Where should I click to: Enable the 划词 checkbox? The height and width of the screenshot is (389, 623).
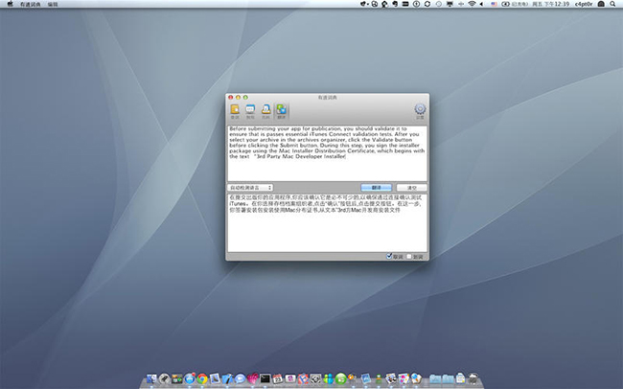pos(408,257)
